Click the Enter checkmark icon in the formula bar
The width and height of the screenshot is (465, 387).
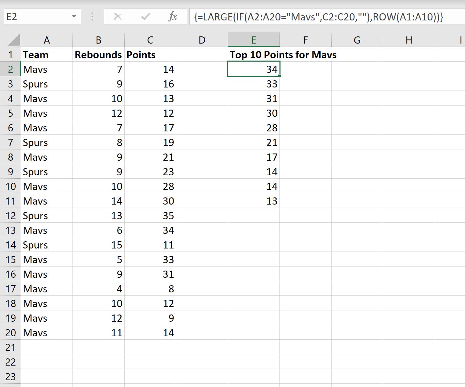(x=145, y=16)
